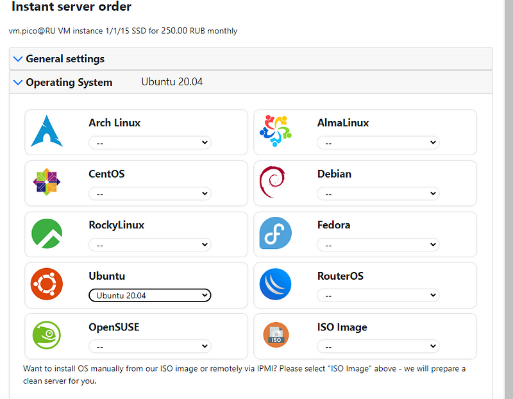Click the RouterOS blue logo
Viewport: 513px width, 399px height.
pyautogui.click(x=275, y=284)
